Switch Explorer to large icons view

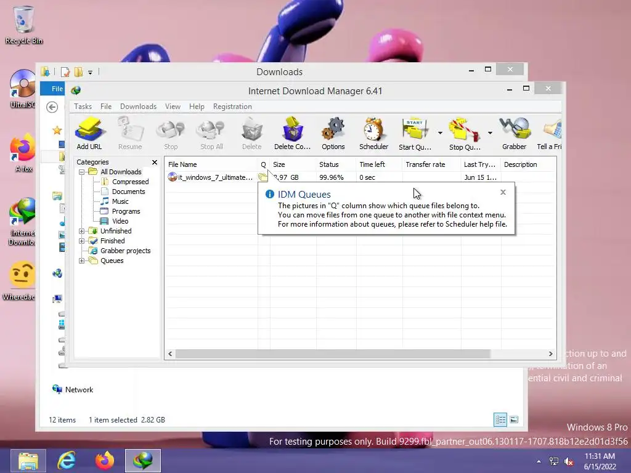click(x=514, y=420)
